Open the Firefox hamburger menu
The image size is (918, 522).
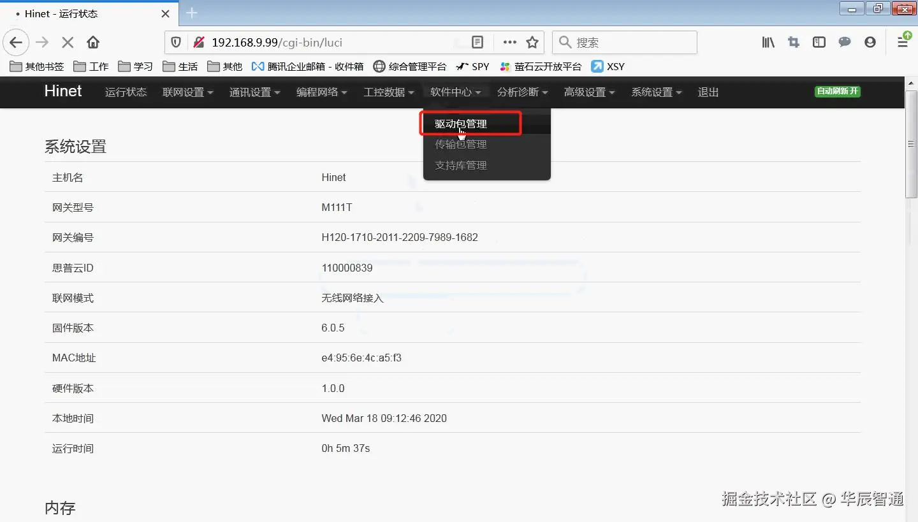(903, 43)
